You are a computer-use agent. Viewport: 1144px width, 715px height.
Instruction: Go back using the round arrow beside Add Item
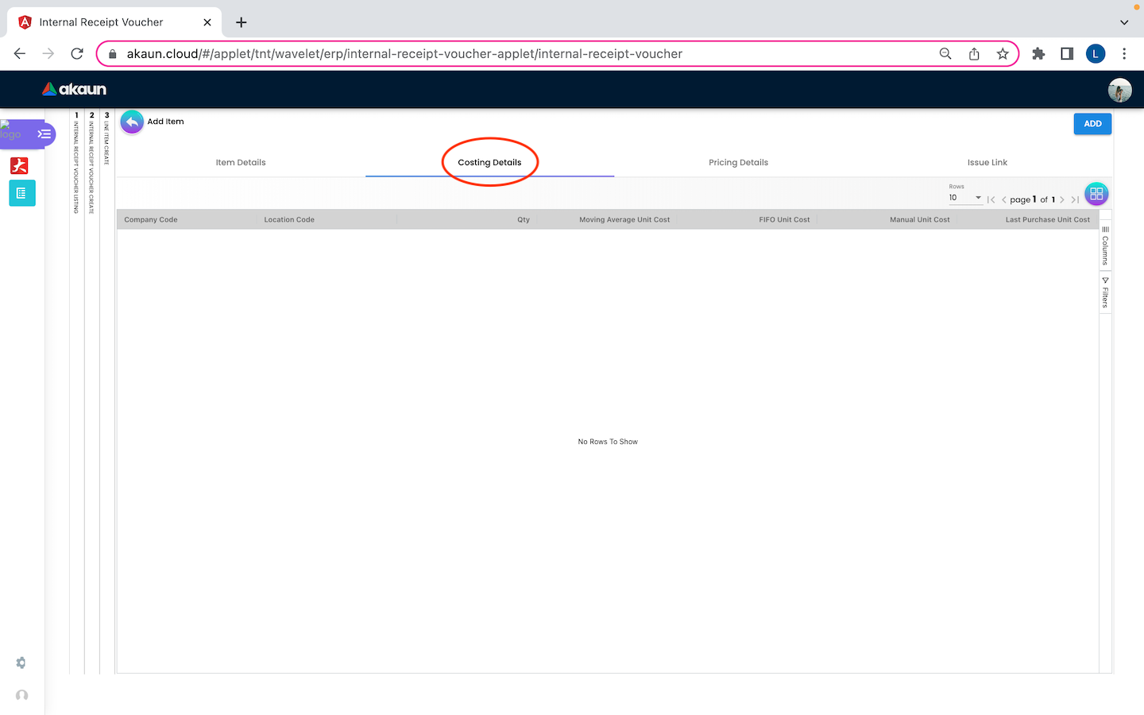(x=132, y=122)
